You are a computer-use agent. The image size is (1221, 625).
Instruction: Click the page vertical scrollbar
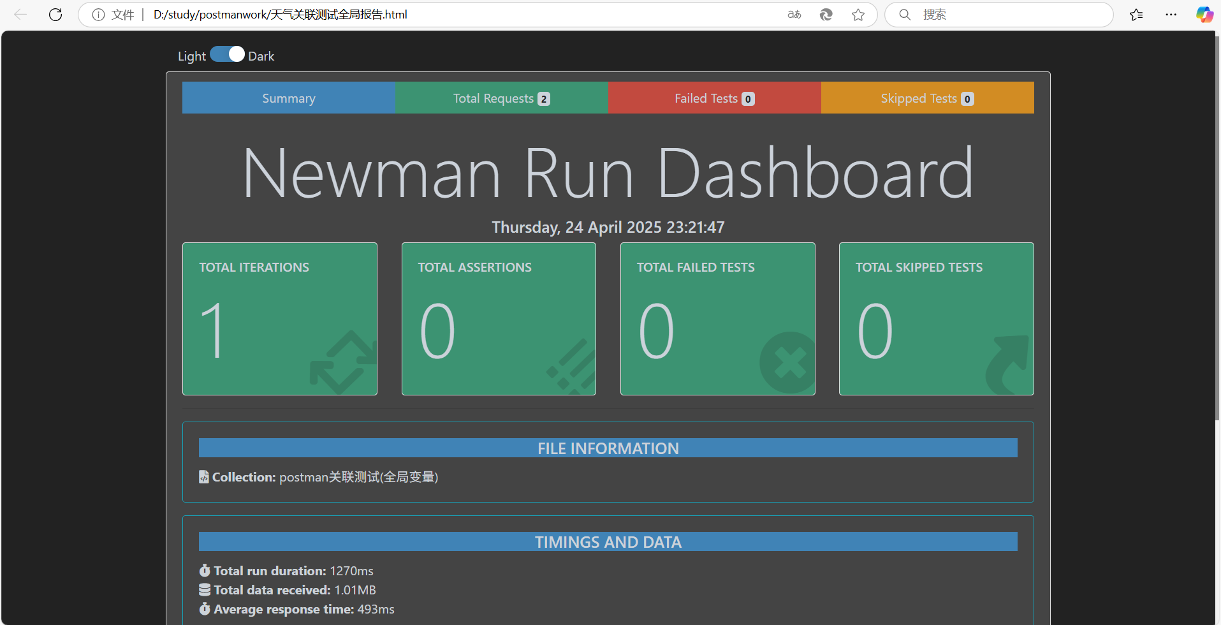[1217, 228]
